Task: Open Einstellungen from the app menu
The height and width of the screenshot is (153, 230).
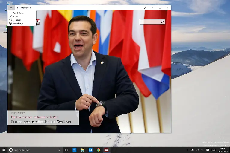Action: 18,23
